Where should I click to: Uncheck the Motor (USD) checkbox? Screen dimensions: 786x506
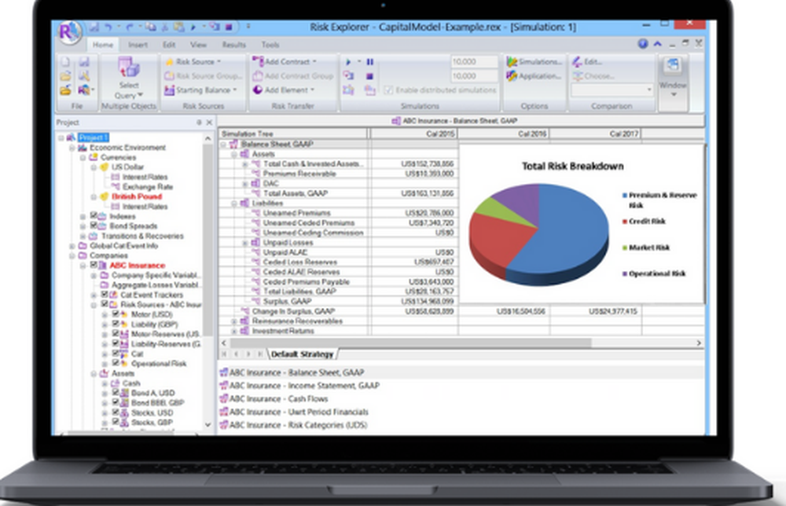coord(116,313)
